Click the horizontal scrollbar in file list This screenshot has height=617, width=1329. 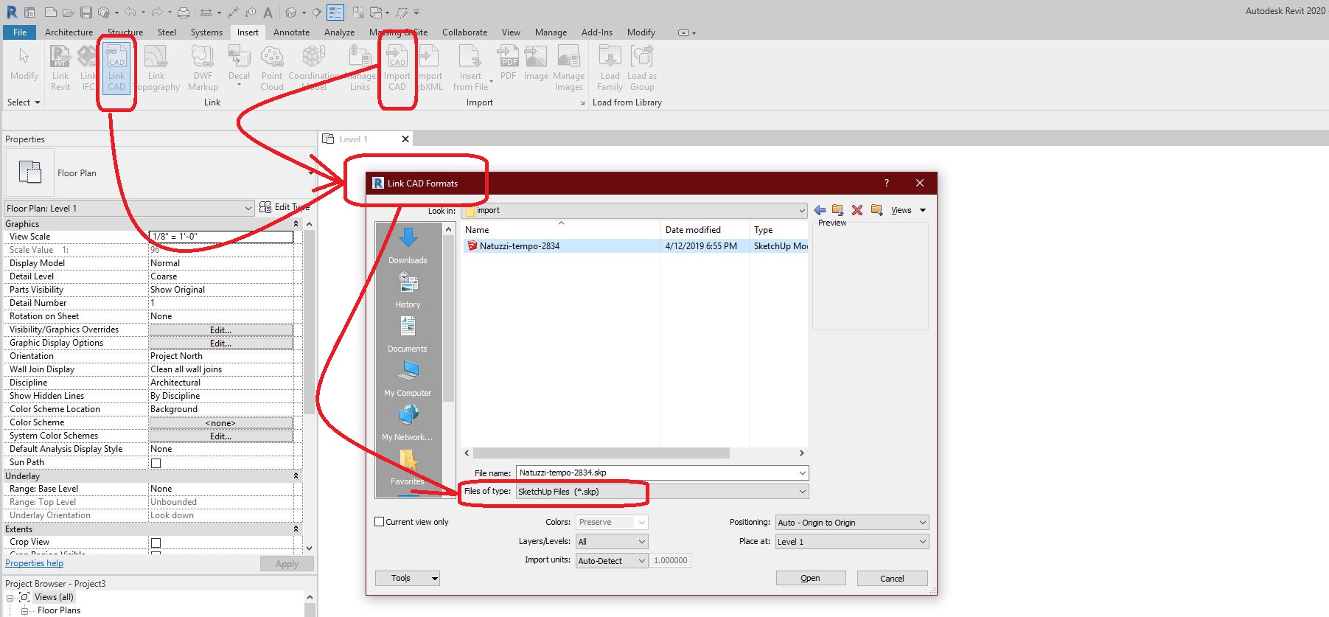pos(601,453)
